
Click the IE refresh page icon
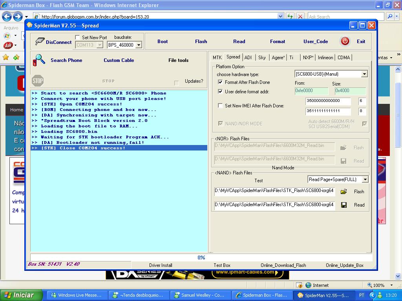coord(290,16)
